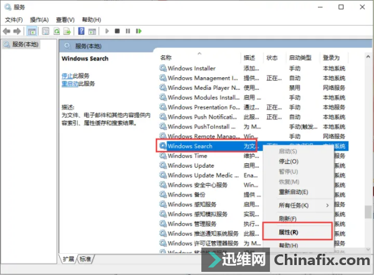The image size is (374, 275).
Task: Open the 操作(A) menu
Action: pyautogui.click(x=39, y=19)
